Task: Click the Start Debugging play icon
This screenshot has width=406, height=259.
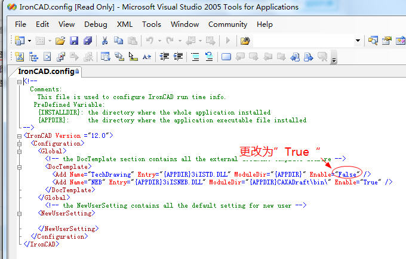Action: (x=228, y=41)
